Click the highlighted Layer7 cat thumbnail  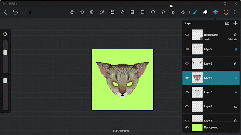(197, 78)
